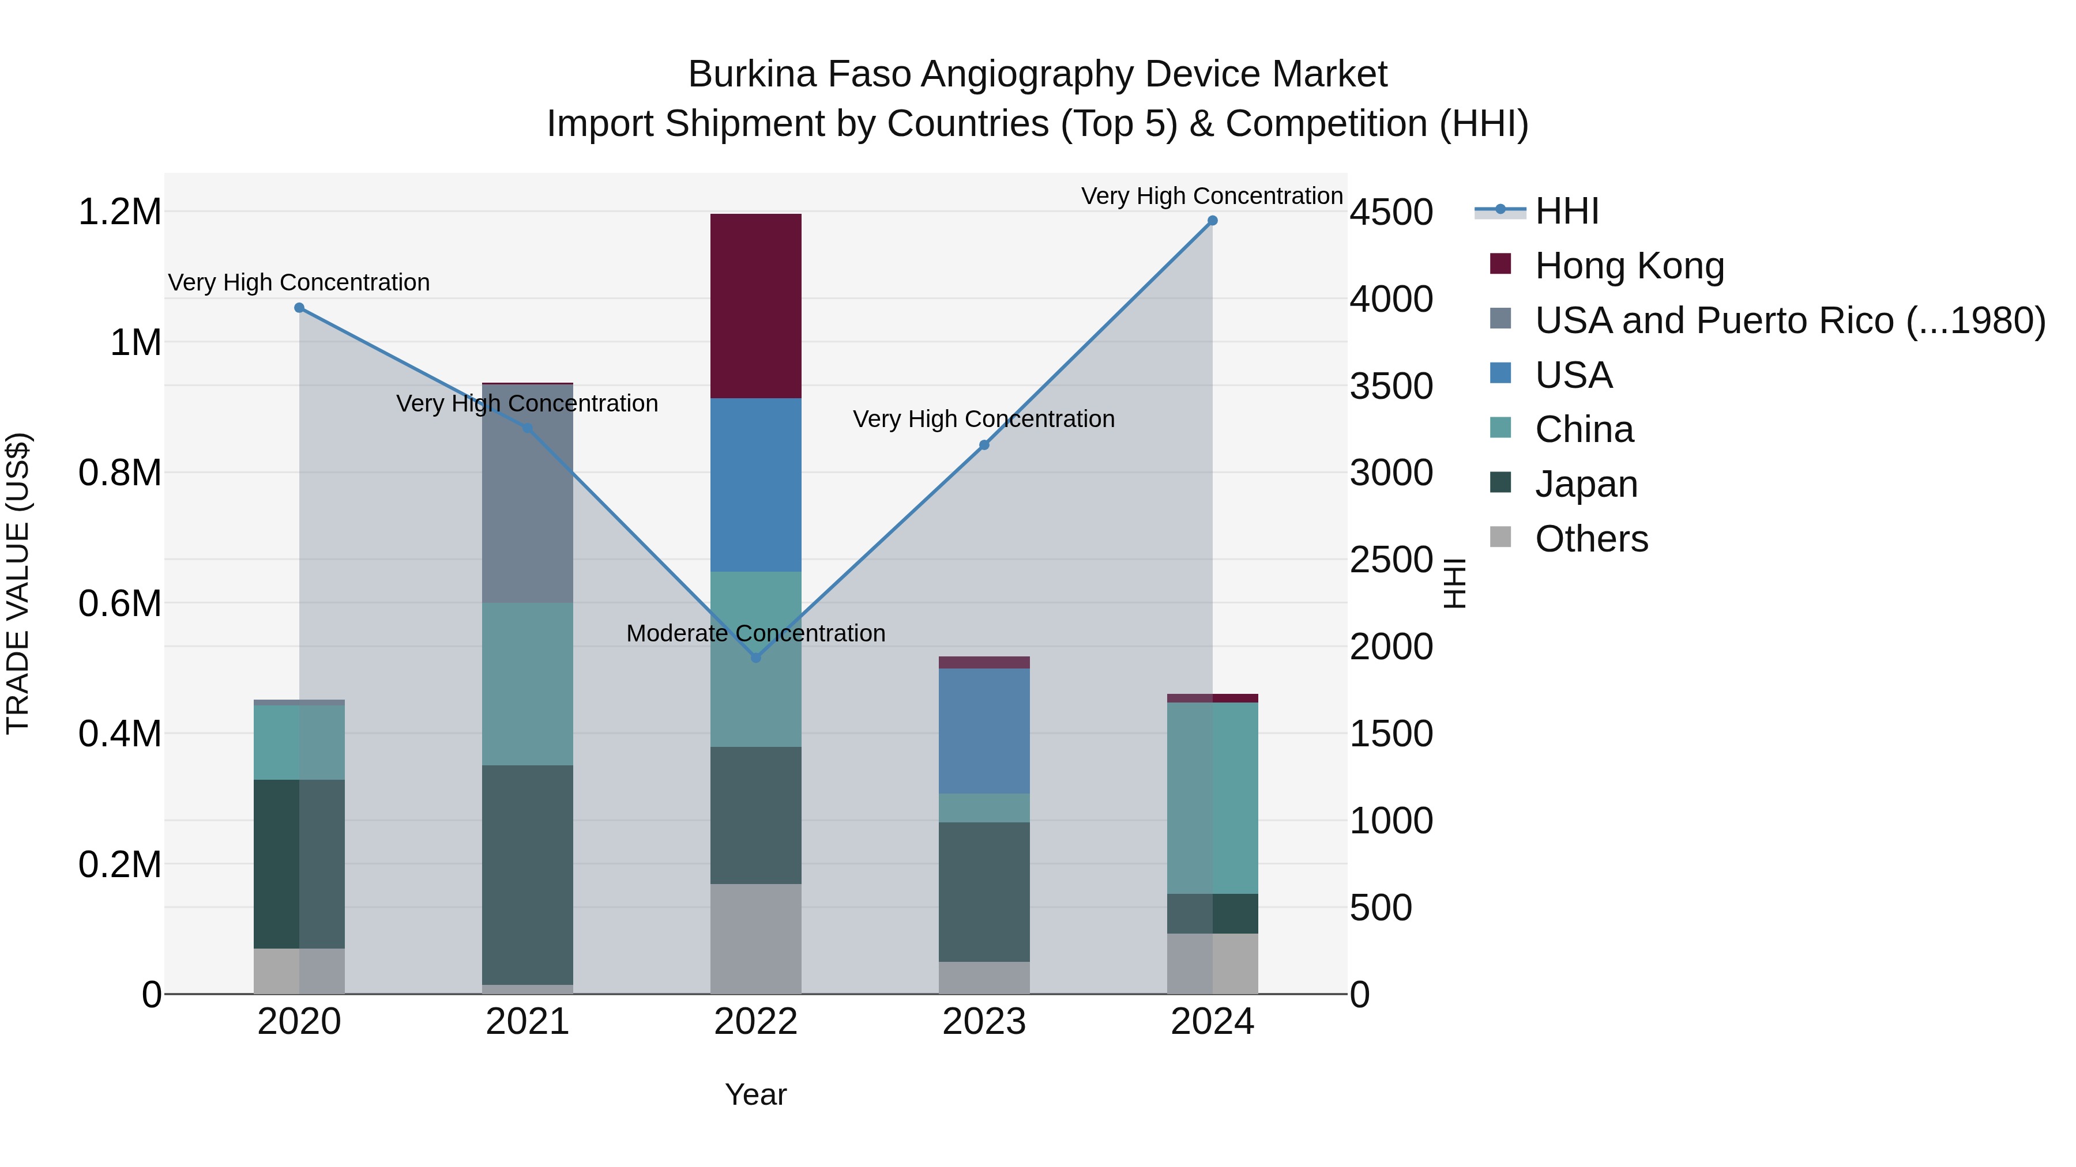The width and height of the screenshot is (2076, 1167).
Task: Click the Others segment of 2020 bar
Action: [299, 971]
